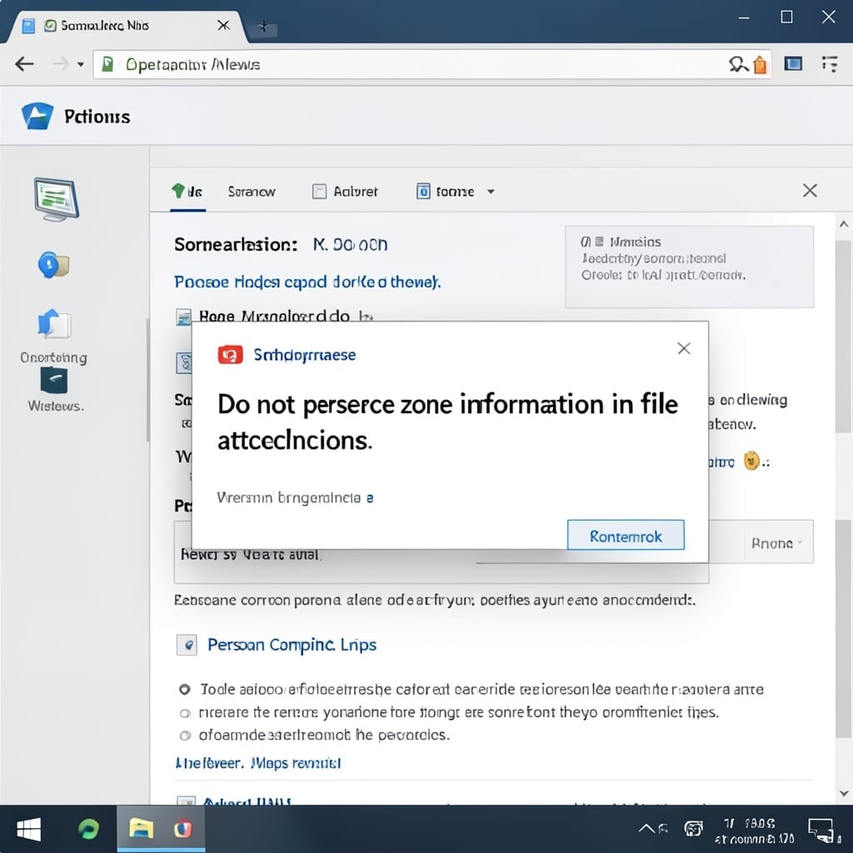Open the navigation history dropdown arrow
This screenshot has width=853, height=853.
pos(81,64)
